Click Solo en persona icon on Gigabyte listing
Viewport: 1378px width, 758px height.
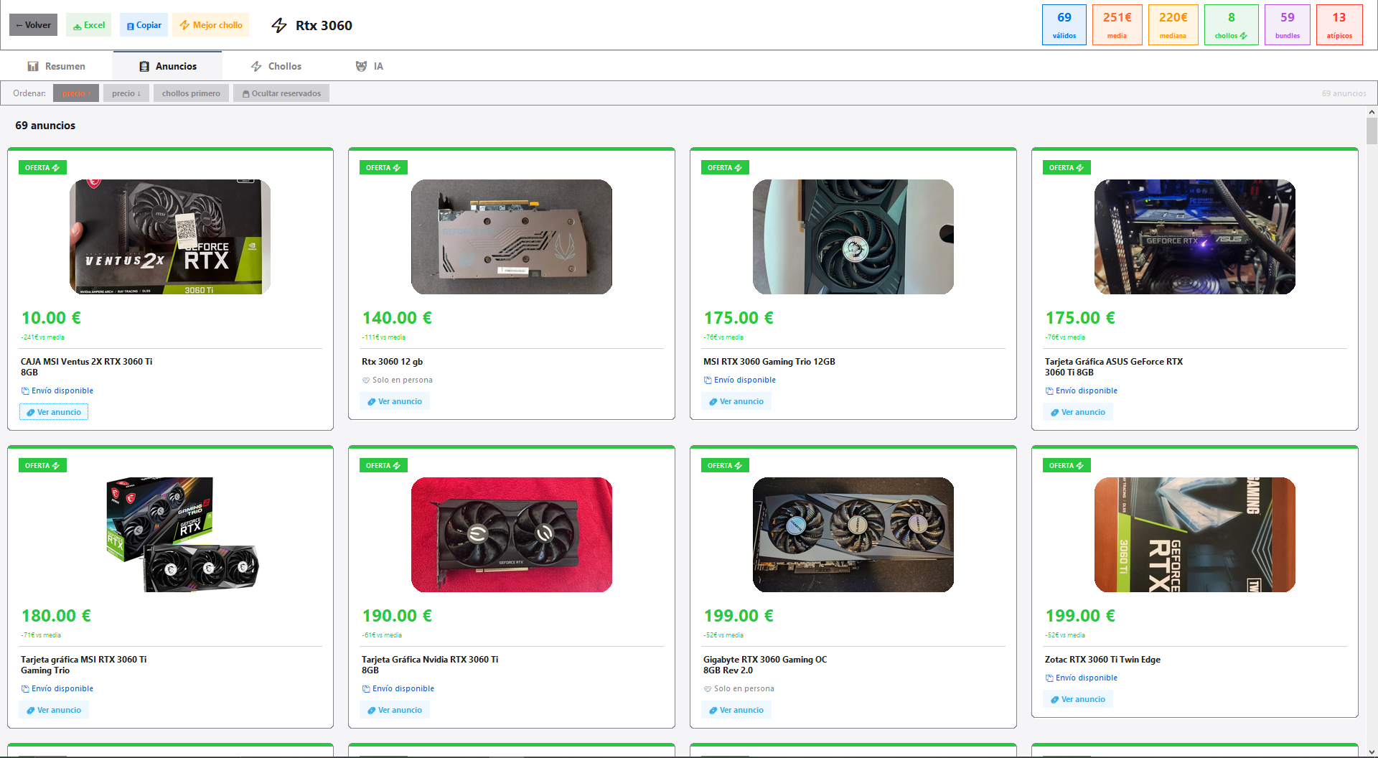click(708, 689)
